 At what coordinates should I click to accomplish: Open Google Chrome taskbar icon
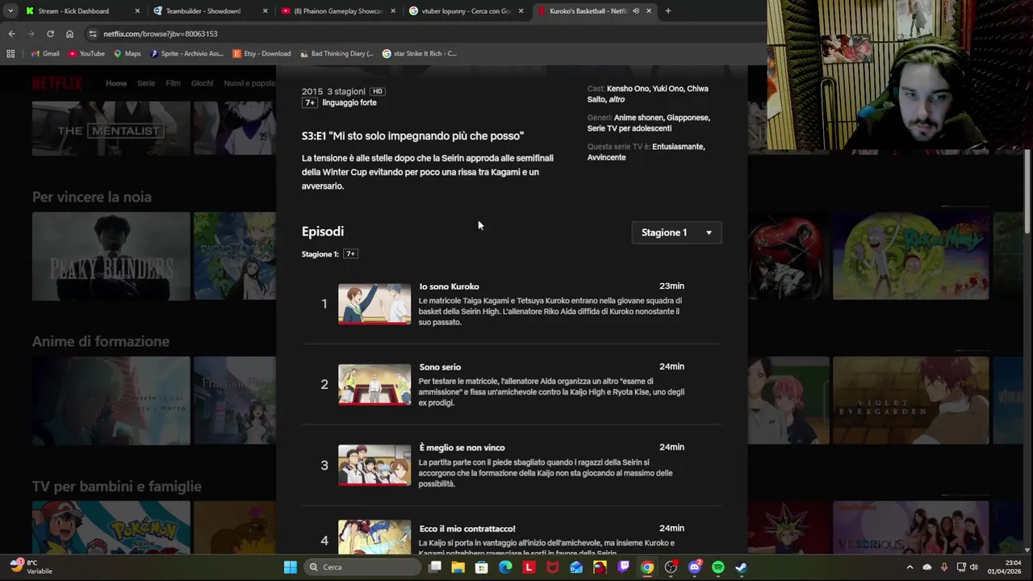click(x=647, y=567)
